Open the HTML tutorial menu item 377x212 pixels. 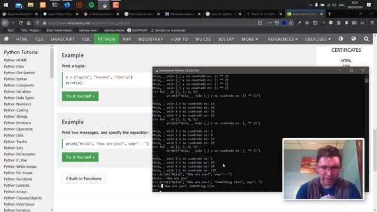pyautogui.click(x=22, y=39)
